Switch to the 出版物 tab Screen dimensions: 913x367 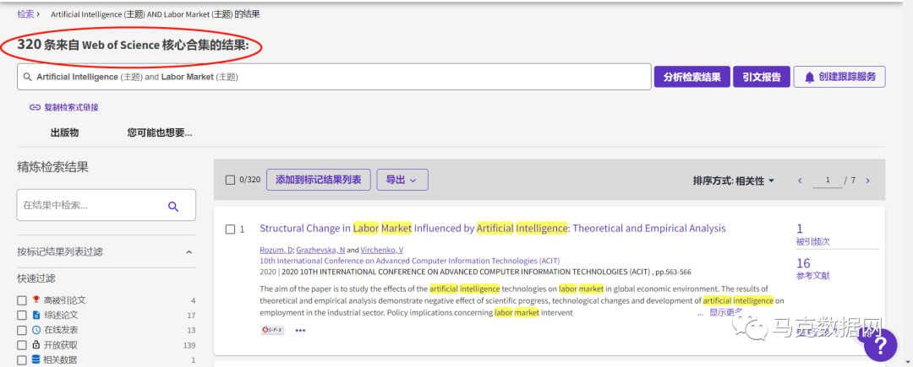coord(64,133)
